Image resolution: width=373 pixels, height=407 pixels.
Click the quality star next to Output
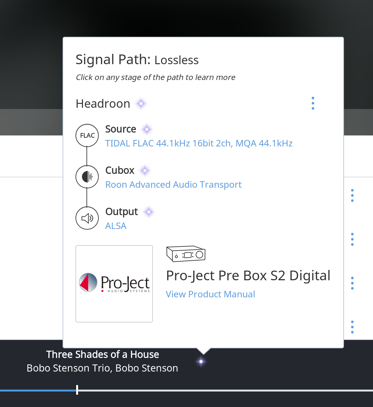(149, 212)
